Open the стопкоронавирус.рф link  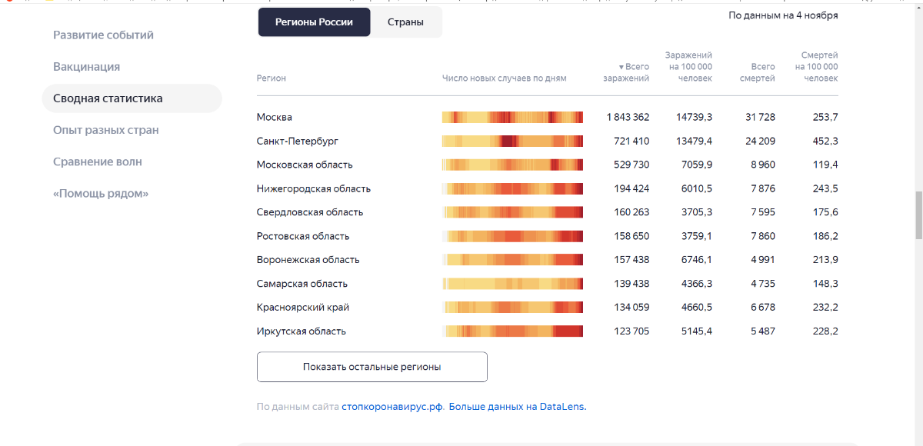tap(392, 407)
